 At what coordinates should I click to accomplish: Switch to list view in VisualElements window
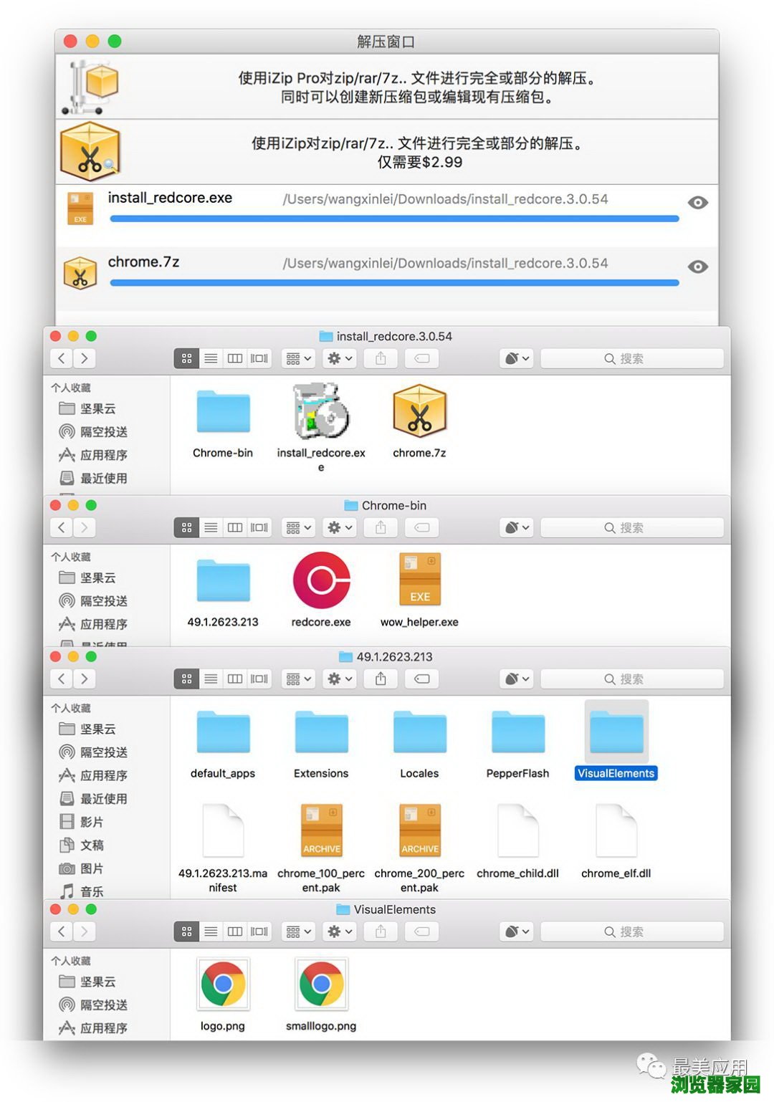pos(211,931)
